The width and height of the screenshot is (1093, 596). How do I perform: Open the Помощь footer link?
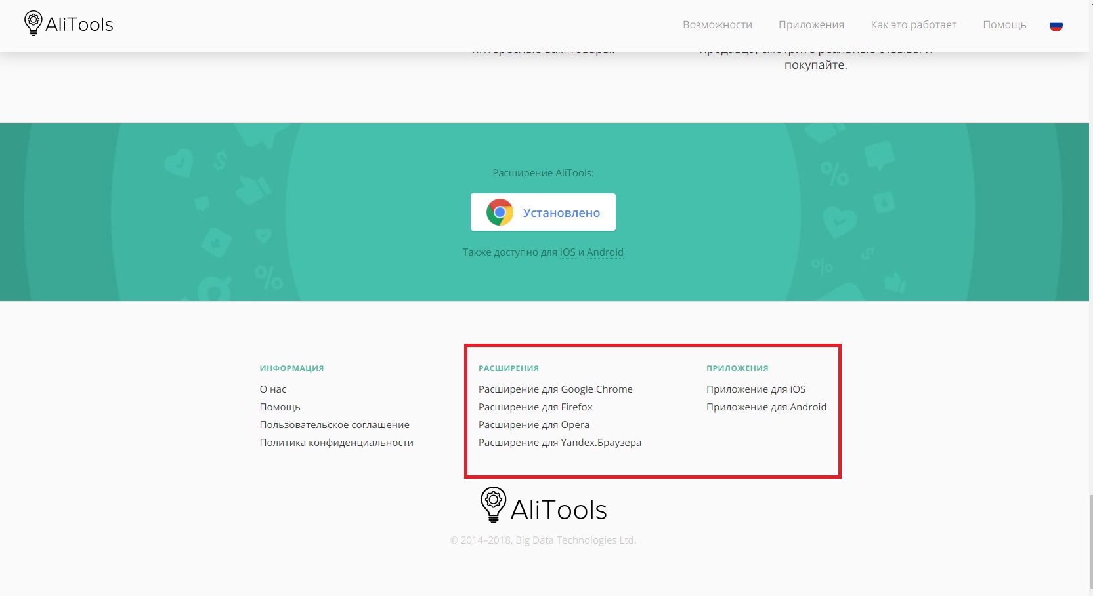click(x=280, y=407)
